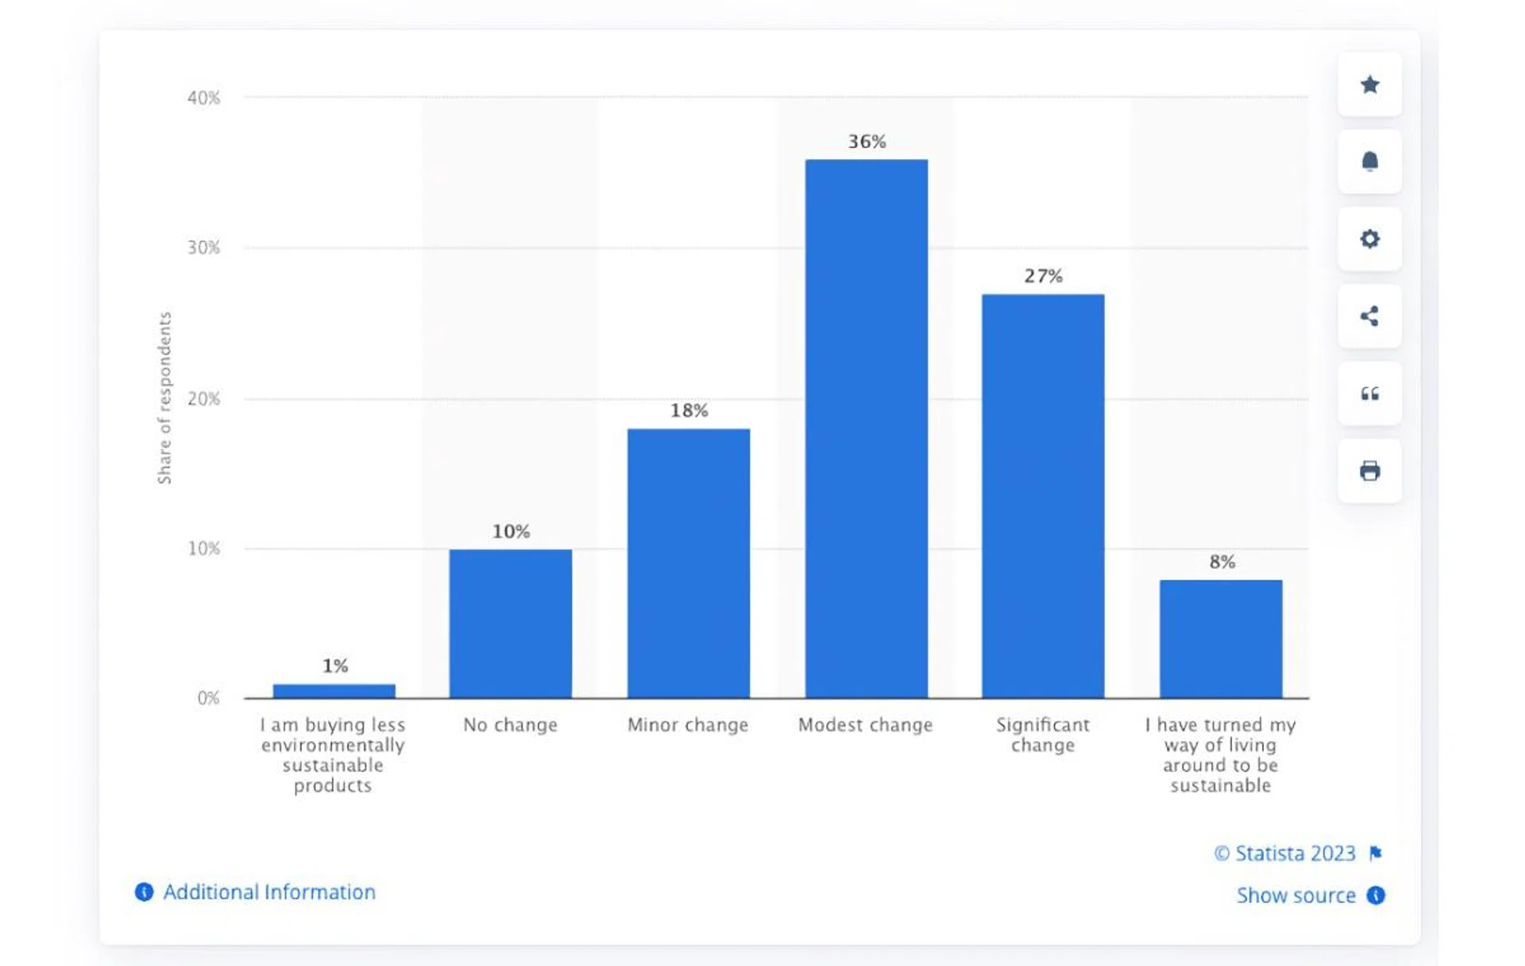Screen dimensions: 1525x966
Task: Click info icon beside Additional Information
Action: click(x=144, y=892)
